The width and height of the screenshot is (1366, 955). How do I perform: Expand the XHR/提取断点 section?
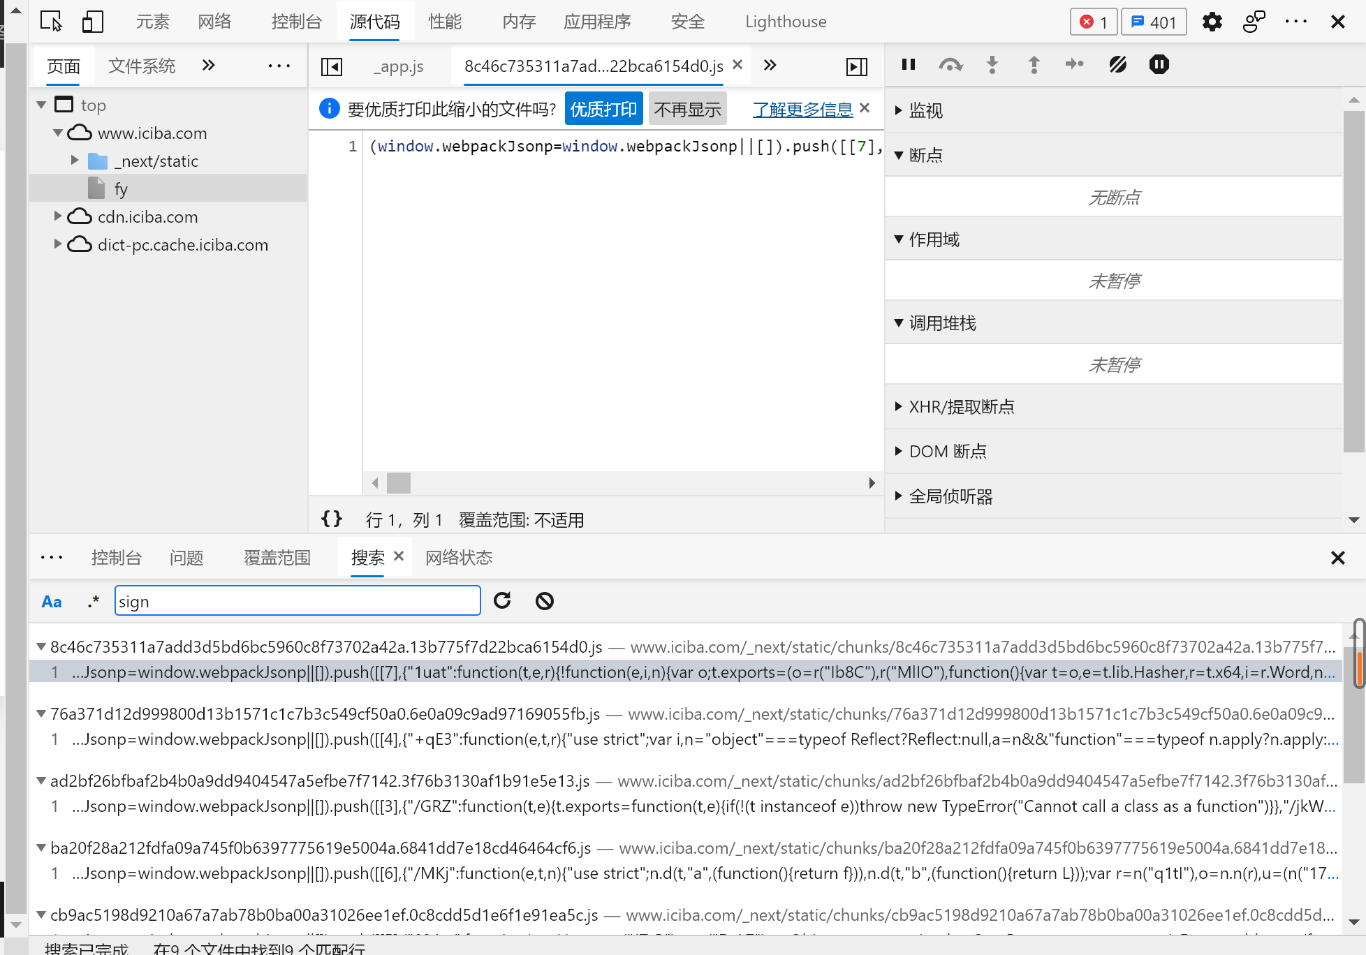point(899,407)
